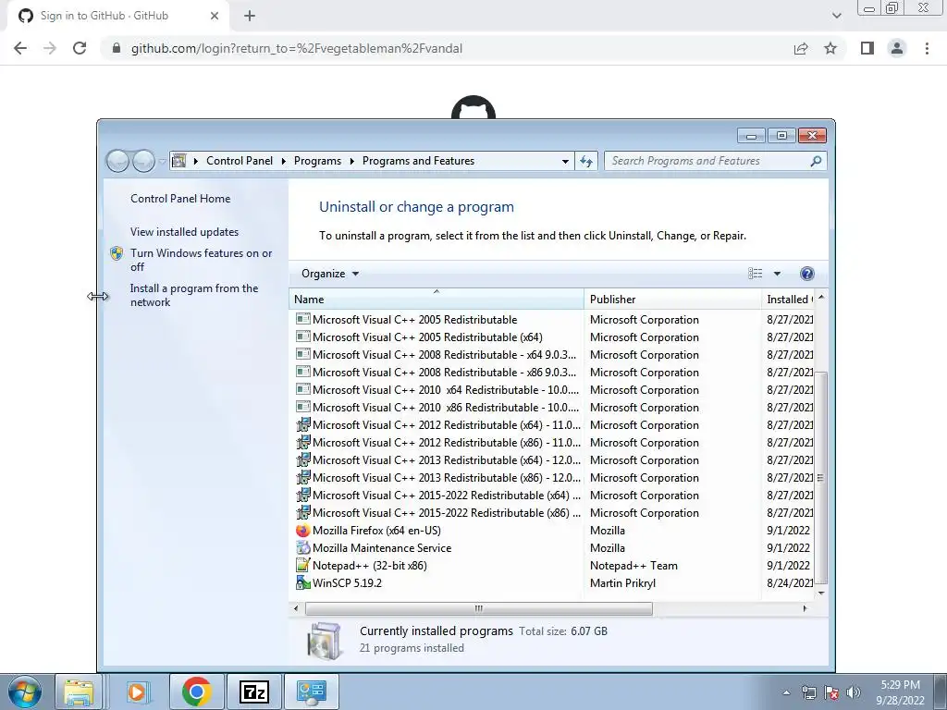Image resolution: width=947 pixels, height=710 pixels.
Task: Click the Control Panel back arrow button
Action: click(x=117, y=161)
